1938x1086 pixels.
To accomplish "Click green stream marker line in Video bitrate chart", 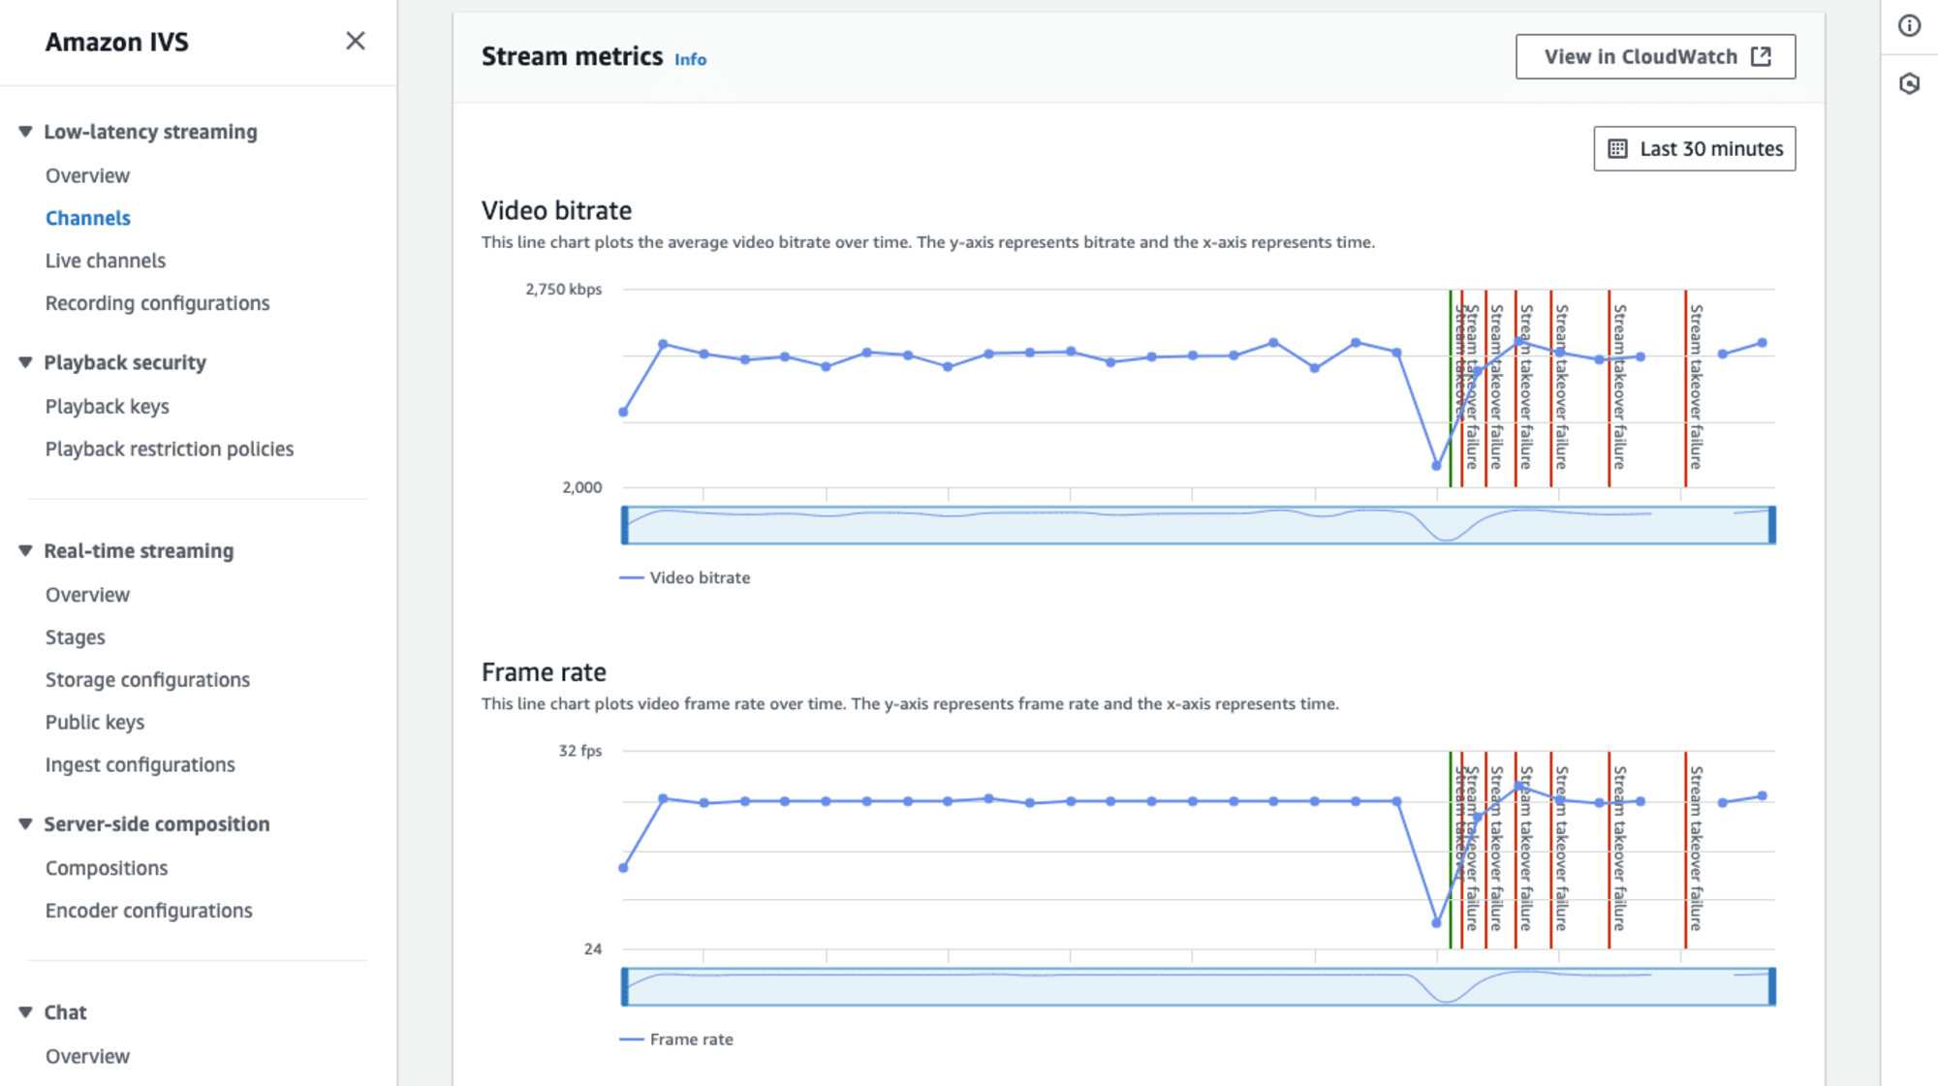I will [x=1451, y=388].
